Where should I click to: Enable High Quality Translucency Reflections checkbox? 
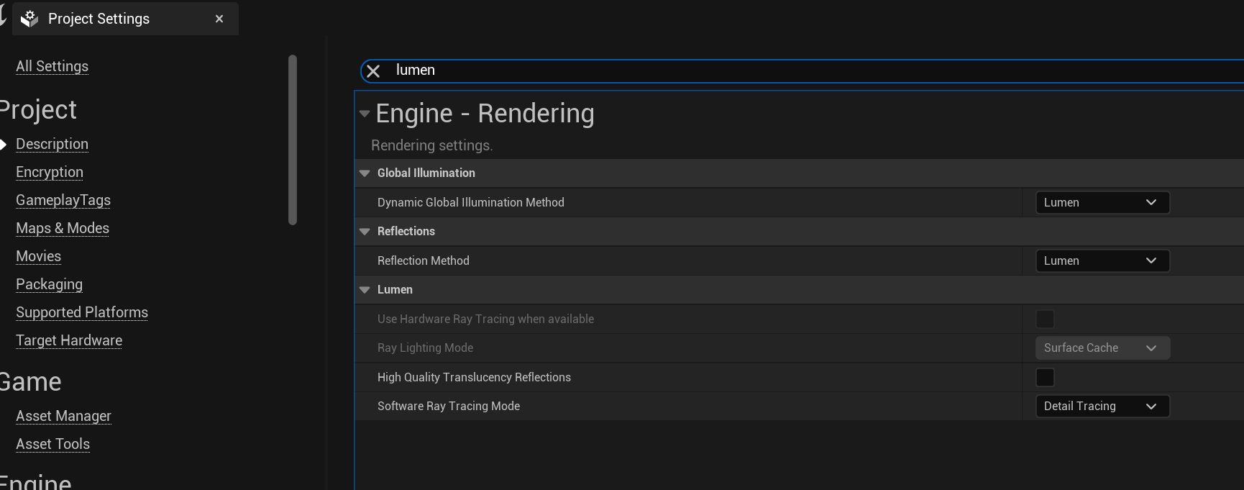pyautogui.click(x=1045, y=377)
